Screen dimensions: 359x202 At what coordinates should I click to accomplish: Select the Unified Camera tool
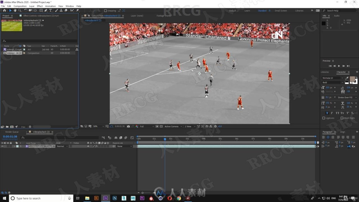30,10
